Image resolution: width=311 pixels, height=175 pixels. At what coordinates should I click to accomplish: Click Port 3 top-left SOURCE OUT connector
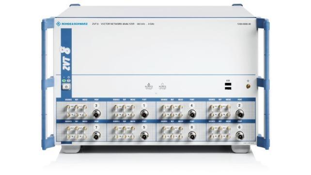pyautogui.click(x=68, y=107)
